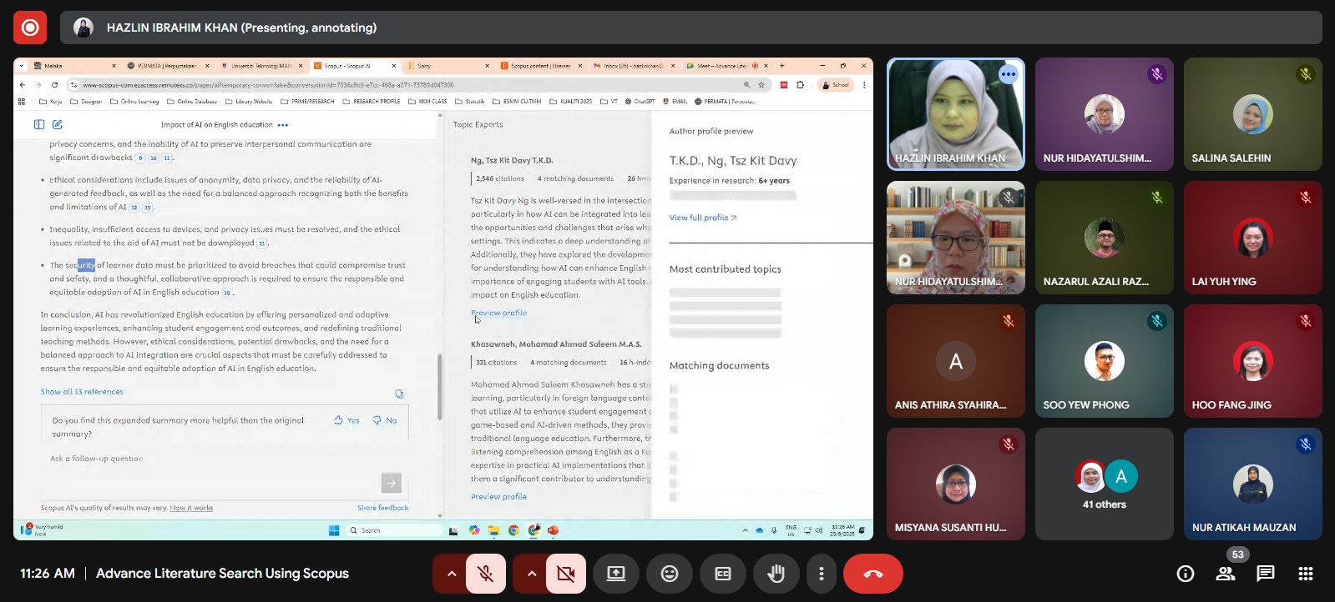
Task: Open the activities grid icon
Action: pos(1306,574)
